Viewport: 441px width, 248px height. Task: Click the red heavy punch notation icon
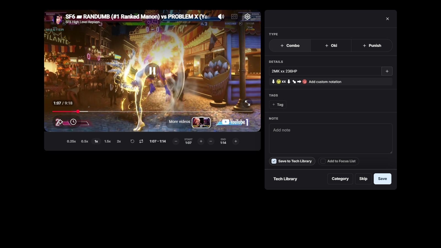[x=304, y=82]
